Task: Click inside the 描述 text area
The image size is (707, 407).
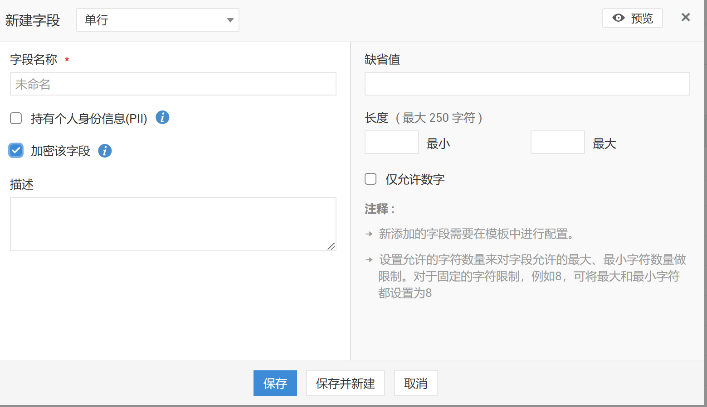Action: pos(173,224)
